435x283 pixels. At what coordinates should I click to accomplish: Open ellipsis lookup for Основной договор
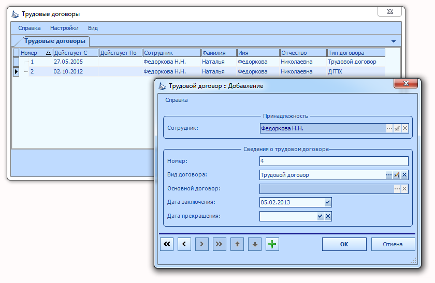397,189
